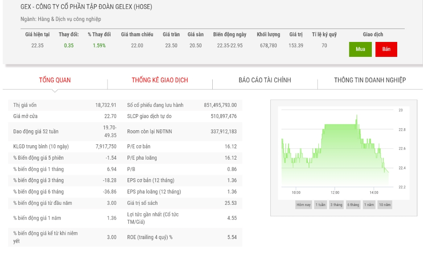Click the % biến động giá từ đầu năm label
Viewport: 423px width, 254px height.
(x=43, y=203)
